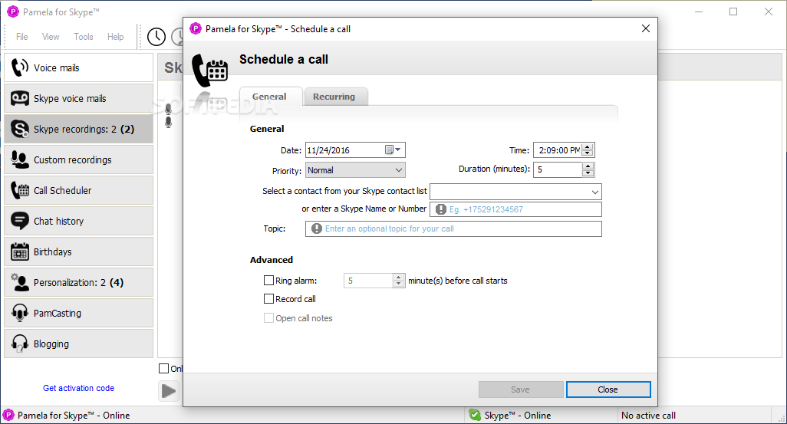Open PamCasting headset icon
The image size is (787, 424).
[20, 313]
